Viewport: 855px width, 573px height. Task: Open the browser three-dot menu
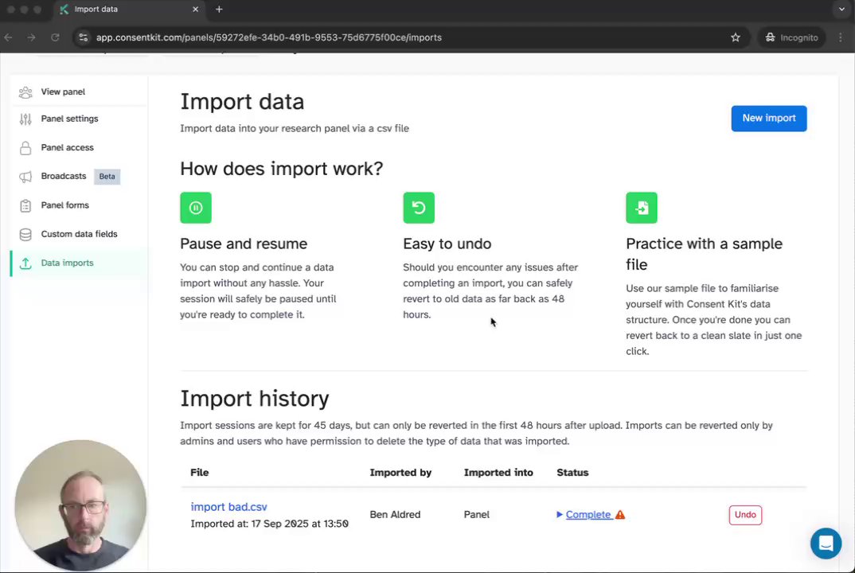841,37
